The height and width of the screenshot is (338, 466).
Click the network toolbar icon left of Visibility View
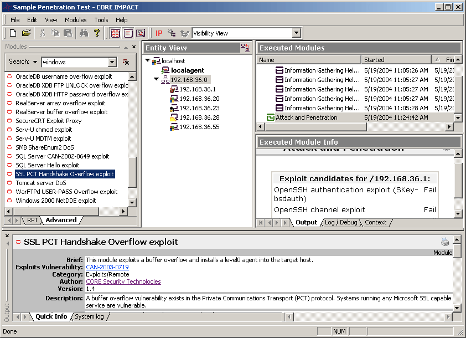point(184,33)
